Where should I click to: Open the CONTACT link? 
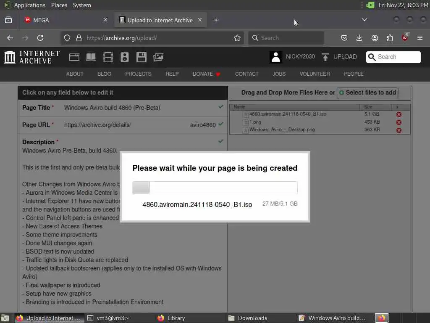click(x=246, y=74)
